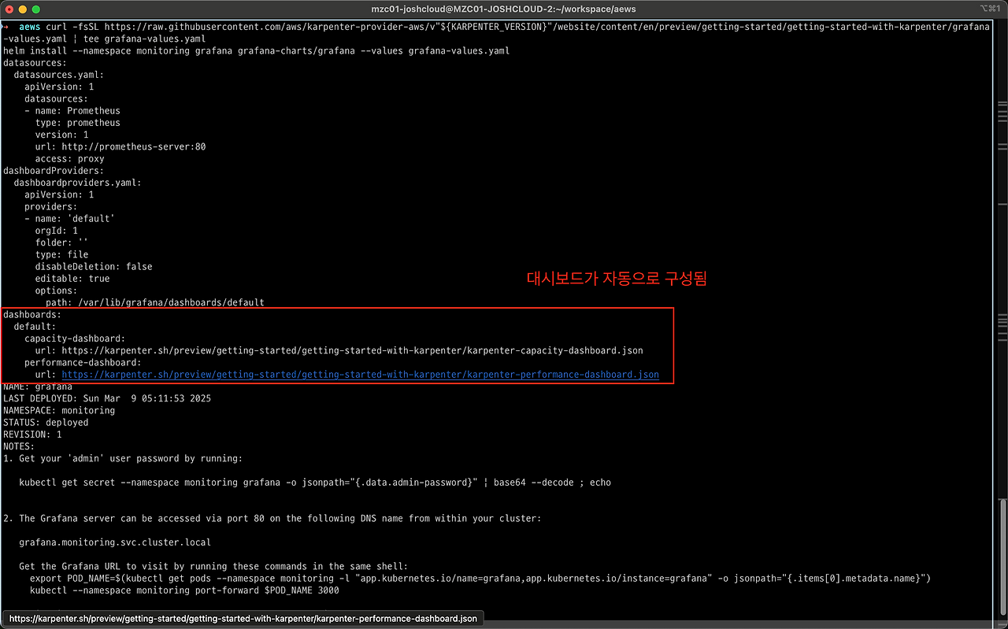
Task: Click the 'type: file' line
Action: tap(61, 254)
